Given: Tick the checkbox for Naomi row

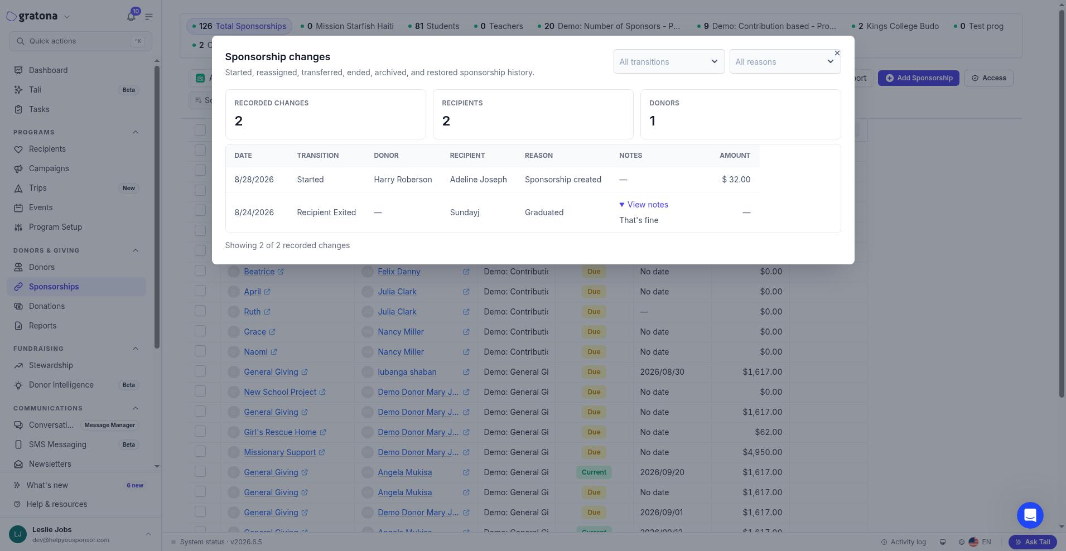Looking at the screenshot, I should point(200,351).
